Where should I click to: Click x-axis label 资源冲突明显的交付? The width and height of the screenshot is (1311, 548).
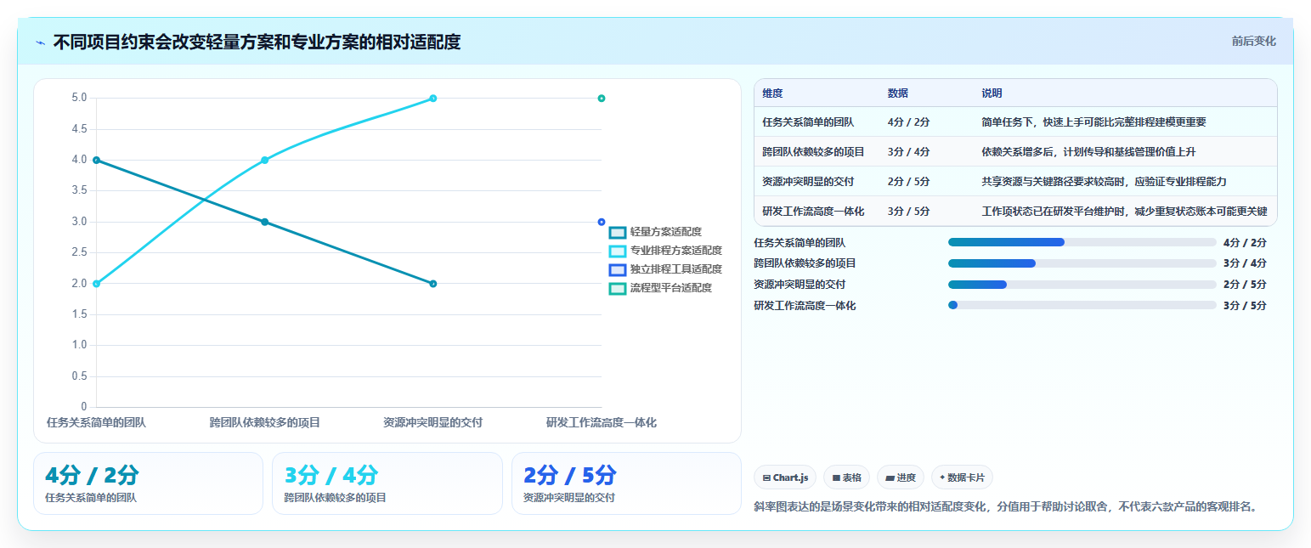pos(433,422)
